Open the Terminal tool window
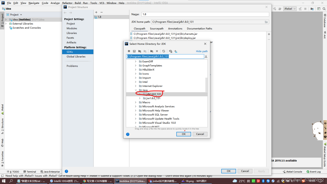This screenshot has width=327, height=184. 30,172
